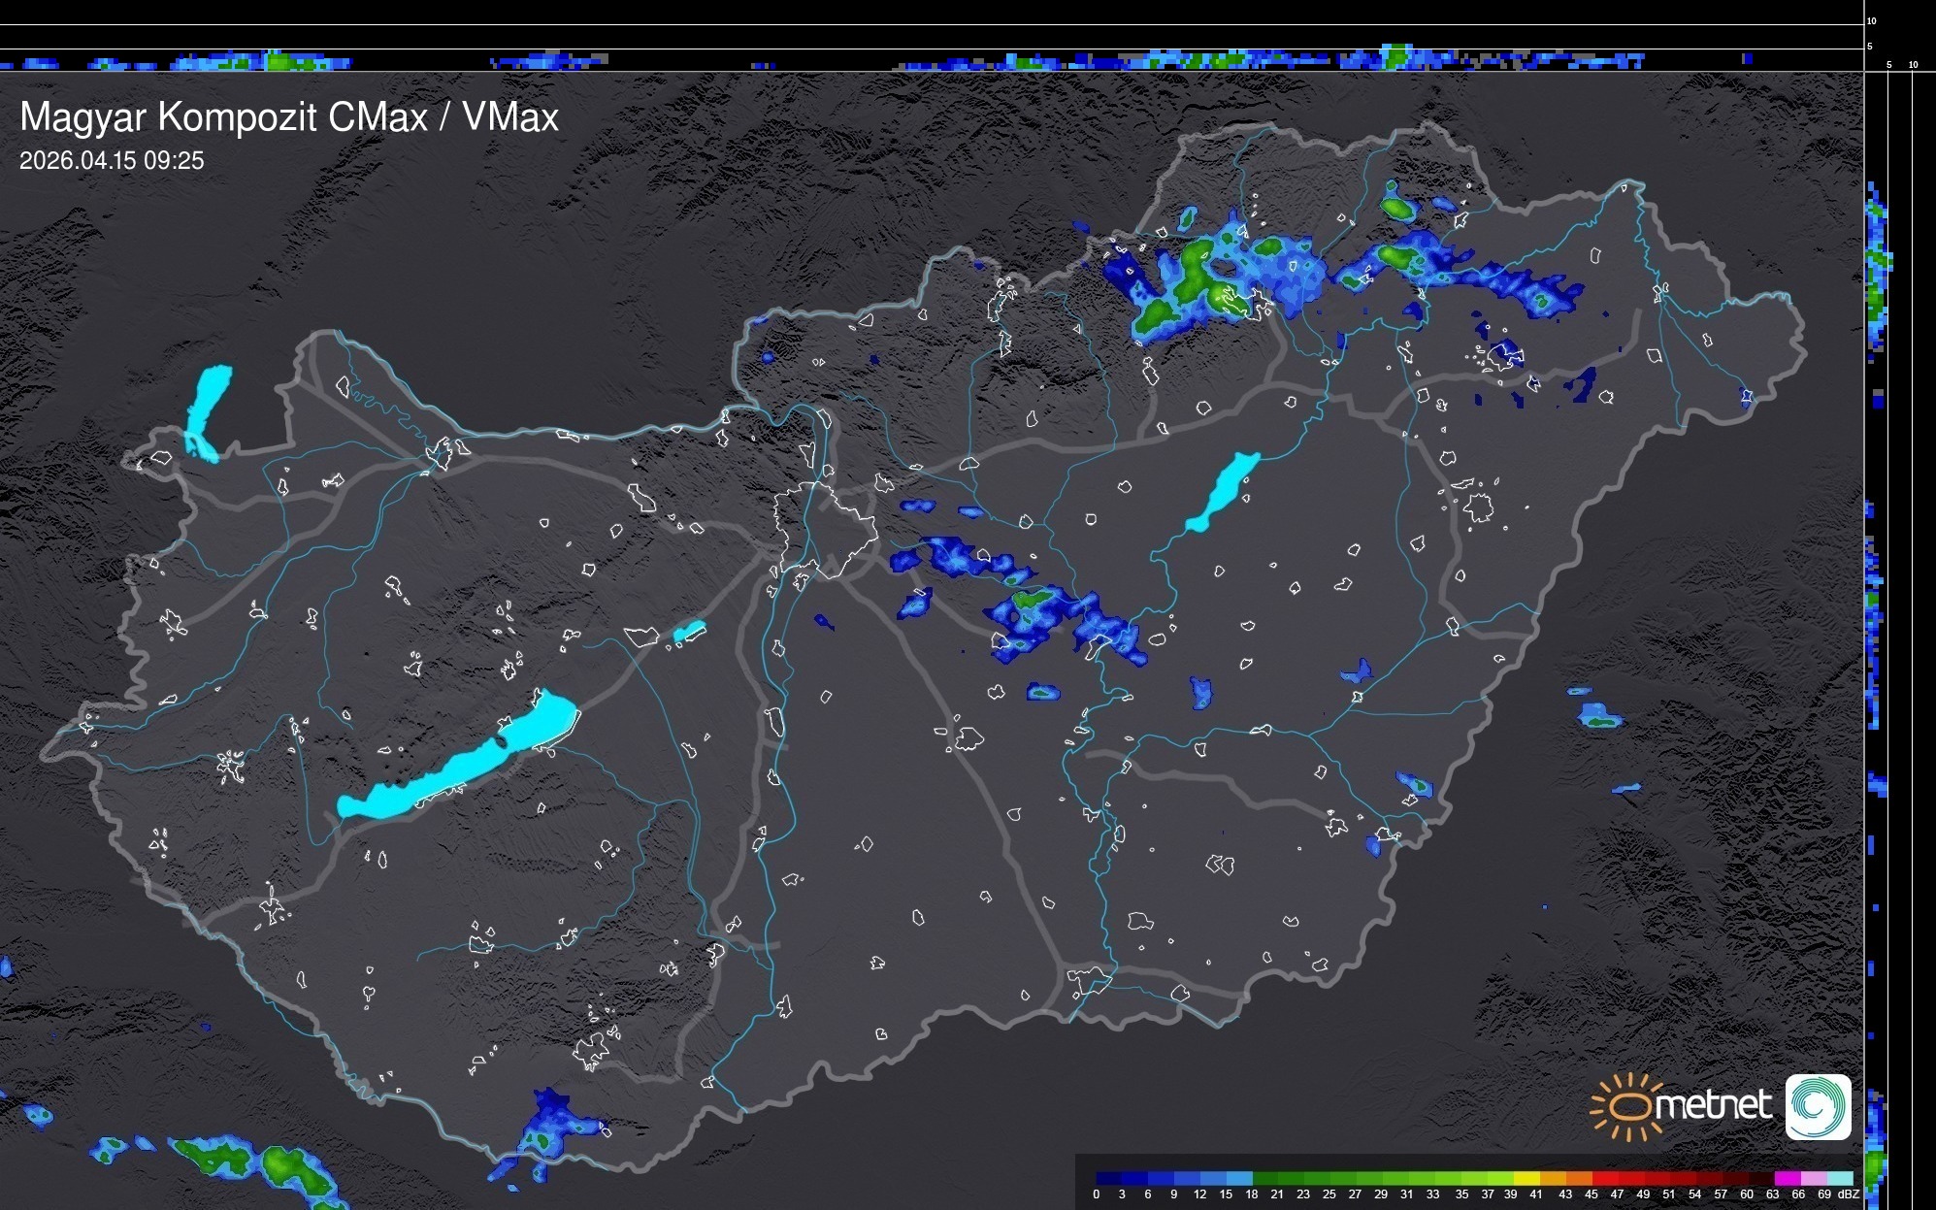Click the cyan 69 dBZ legend swatch
The width and height of the screenshot is (1936, 1210).
pyautogui.click(x=1840, y=1179)
